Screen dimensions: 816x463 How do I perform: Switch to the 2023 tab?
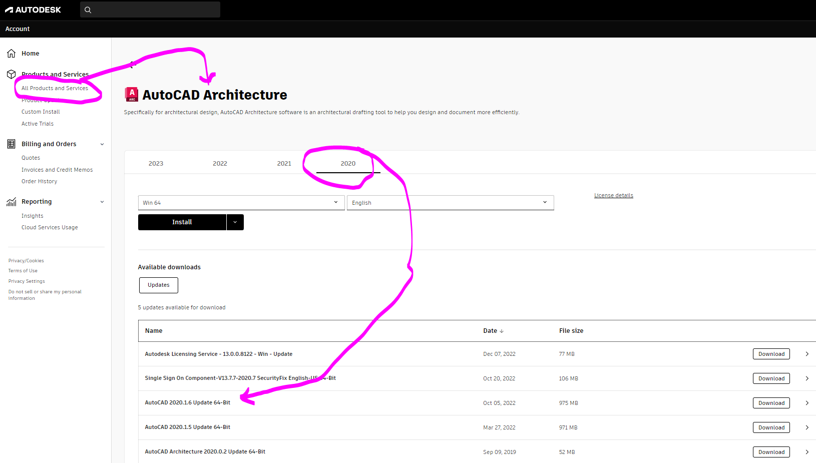(x=156, y=163)
